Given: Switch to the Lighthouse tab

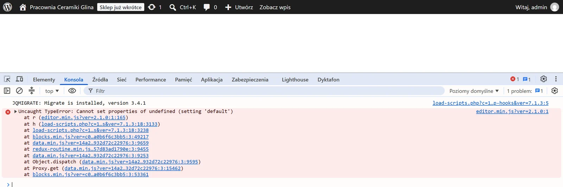Looking at the screenshot, I should pos(295,79).
